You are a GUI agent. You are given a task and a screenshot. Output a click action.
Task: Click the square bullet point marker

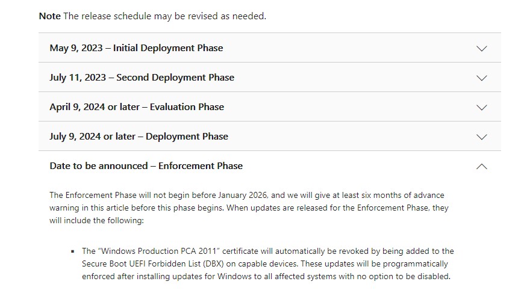(x=73, y=251)
